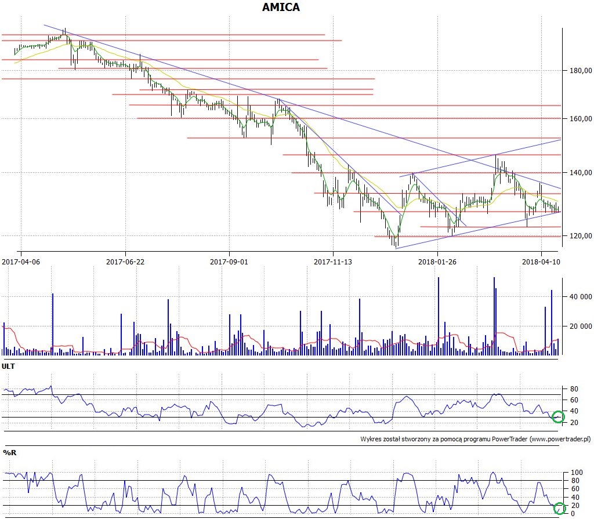Click the 160,00 price axis label
The width and height of the screenshot is (594, 519).
pyautogui.click(x=581, y=118)
